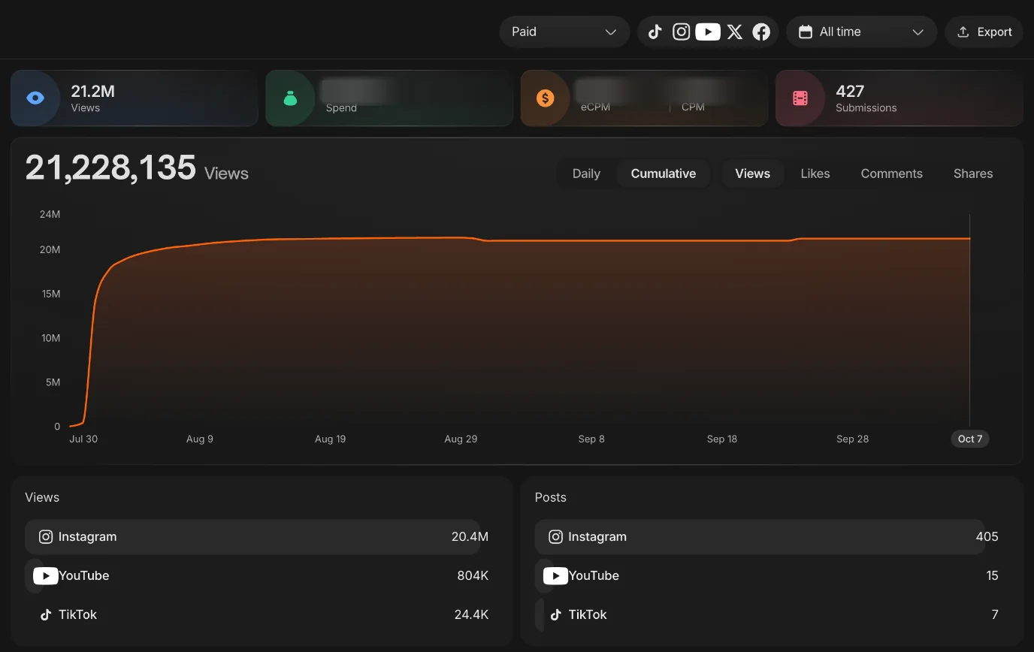Switch chart to Daily mode
Image resolution: width=1034 pixels, height=652 pixels.
586,174
